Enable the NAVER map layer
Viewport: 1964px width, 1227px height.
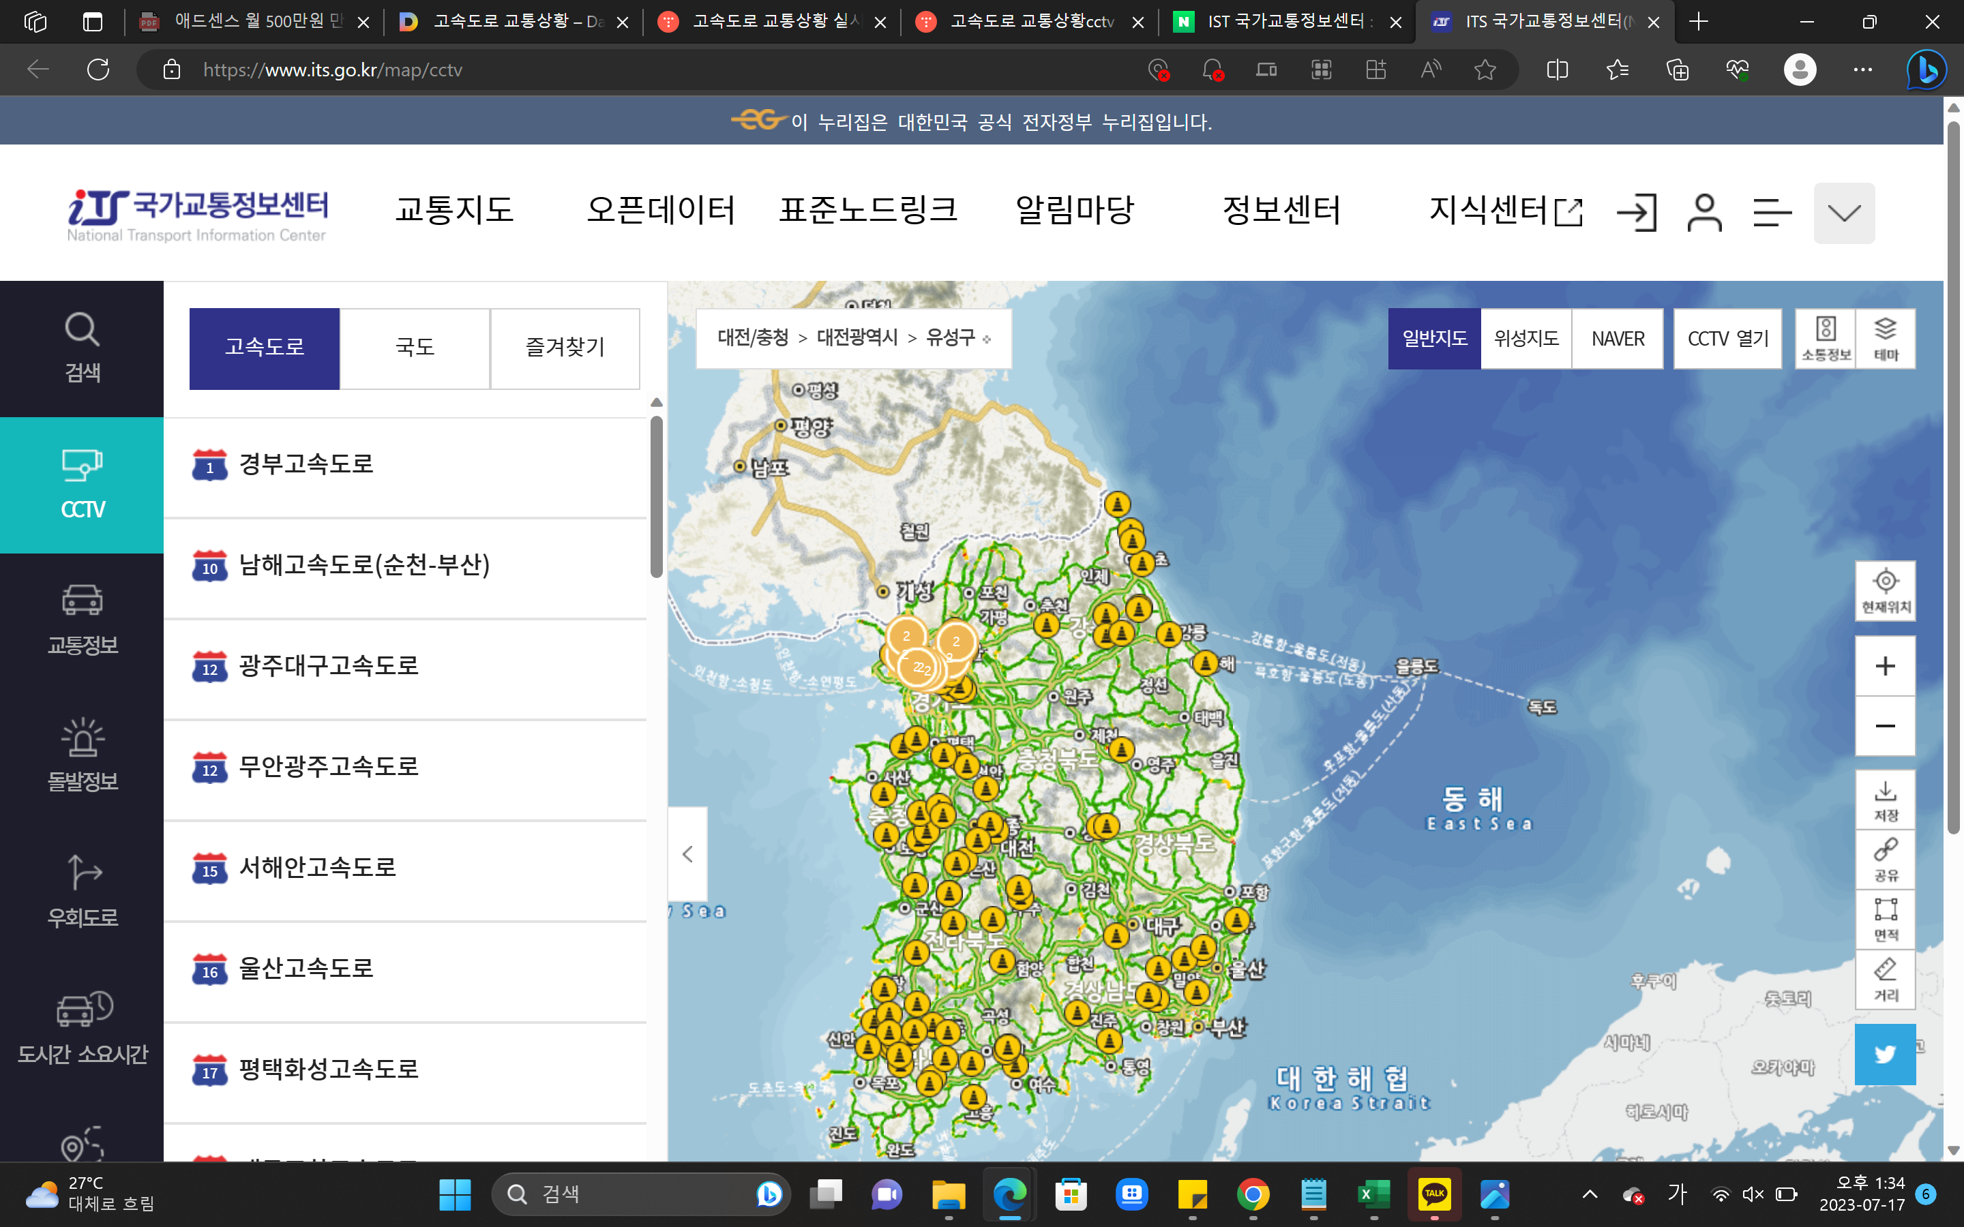coord(1618,338)
